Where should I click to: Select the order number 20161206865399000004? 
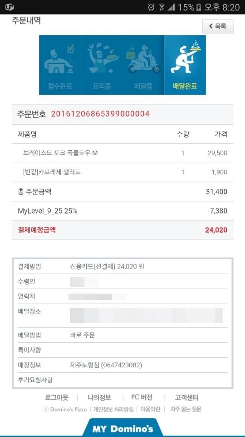(x=100, y=114)
